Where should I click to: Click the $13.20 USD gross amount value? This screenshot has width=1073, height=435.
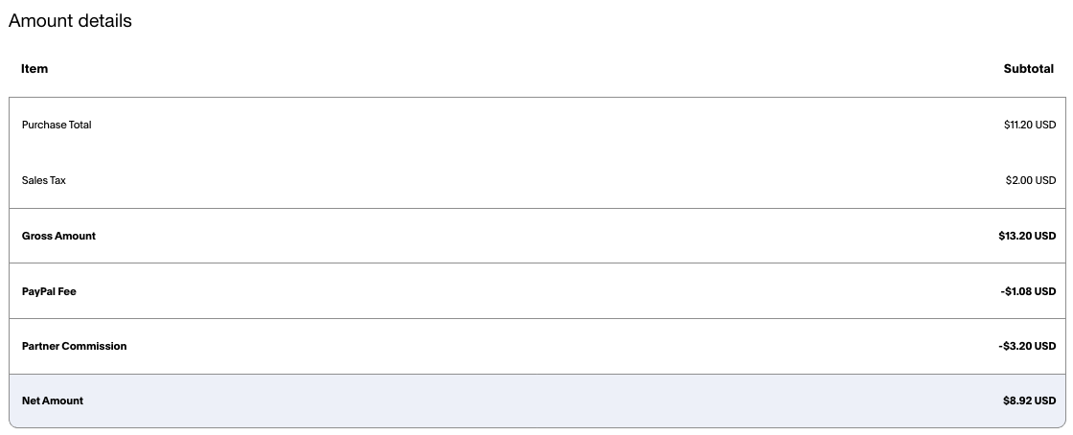click(1027, 236)
